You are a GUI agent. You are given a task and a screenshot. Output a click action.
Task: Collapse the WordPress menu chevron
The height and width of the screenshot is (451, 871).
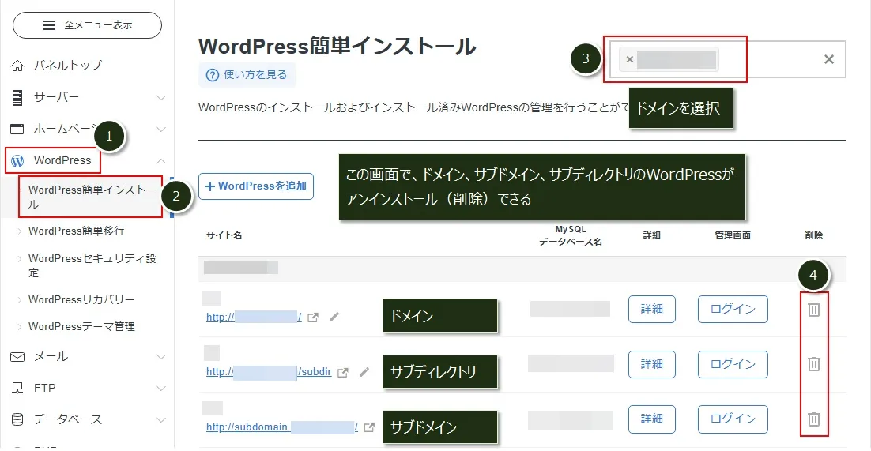(161, 161)
